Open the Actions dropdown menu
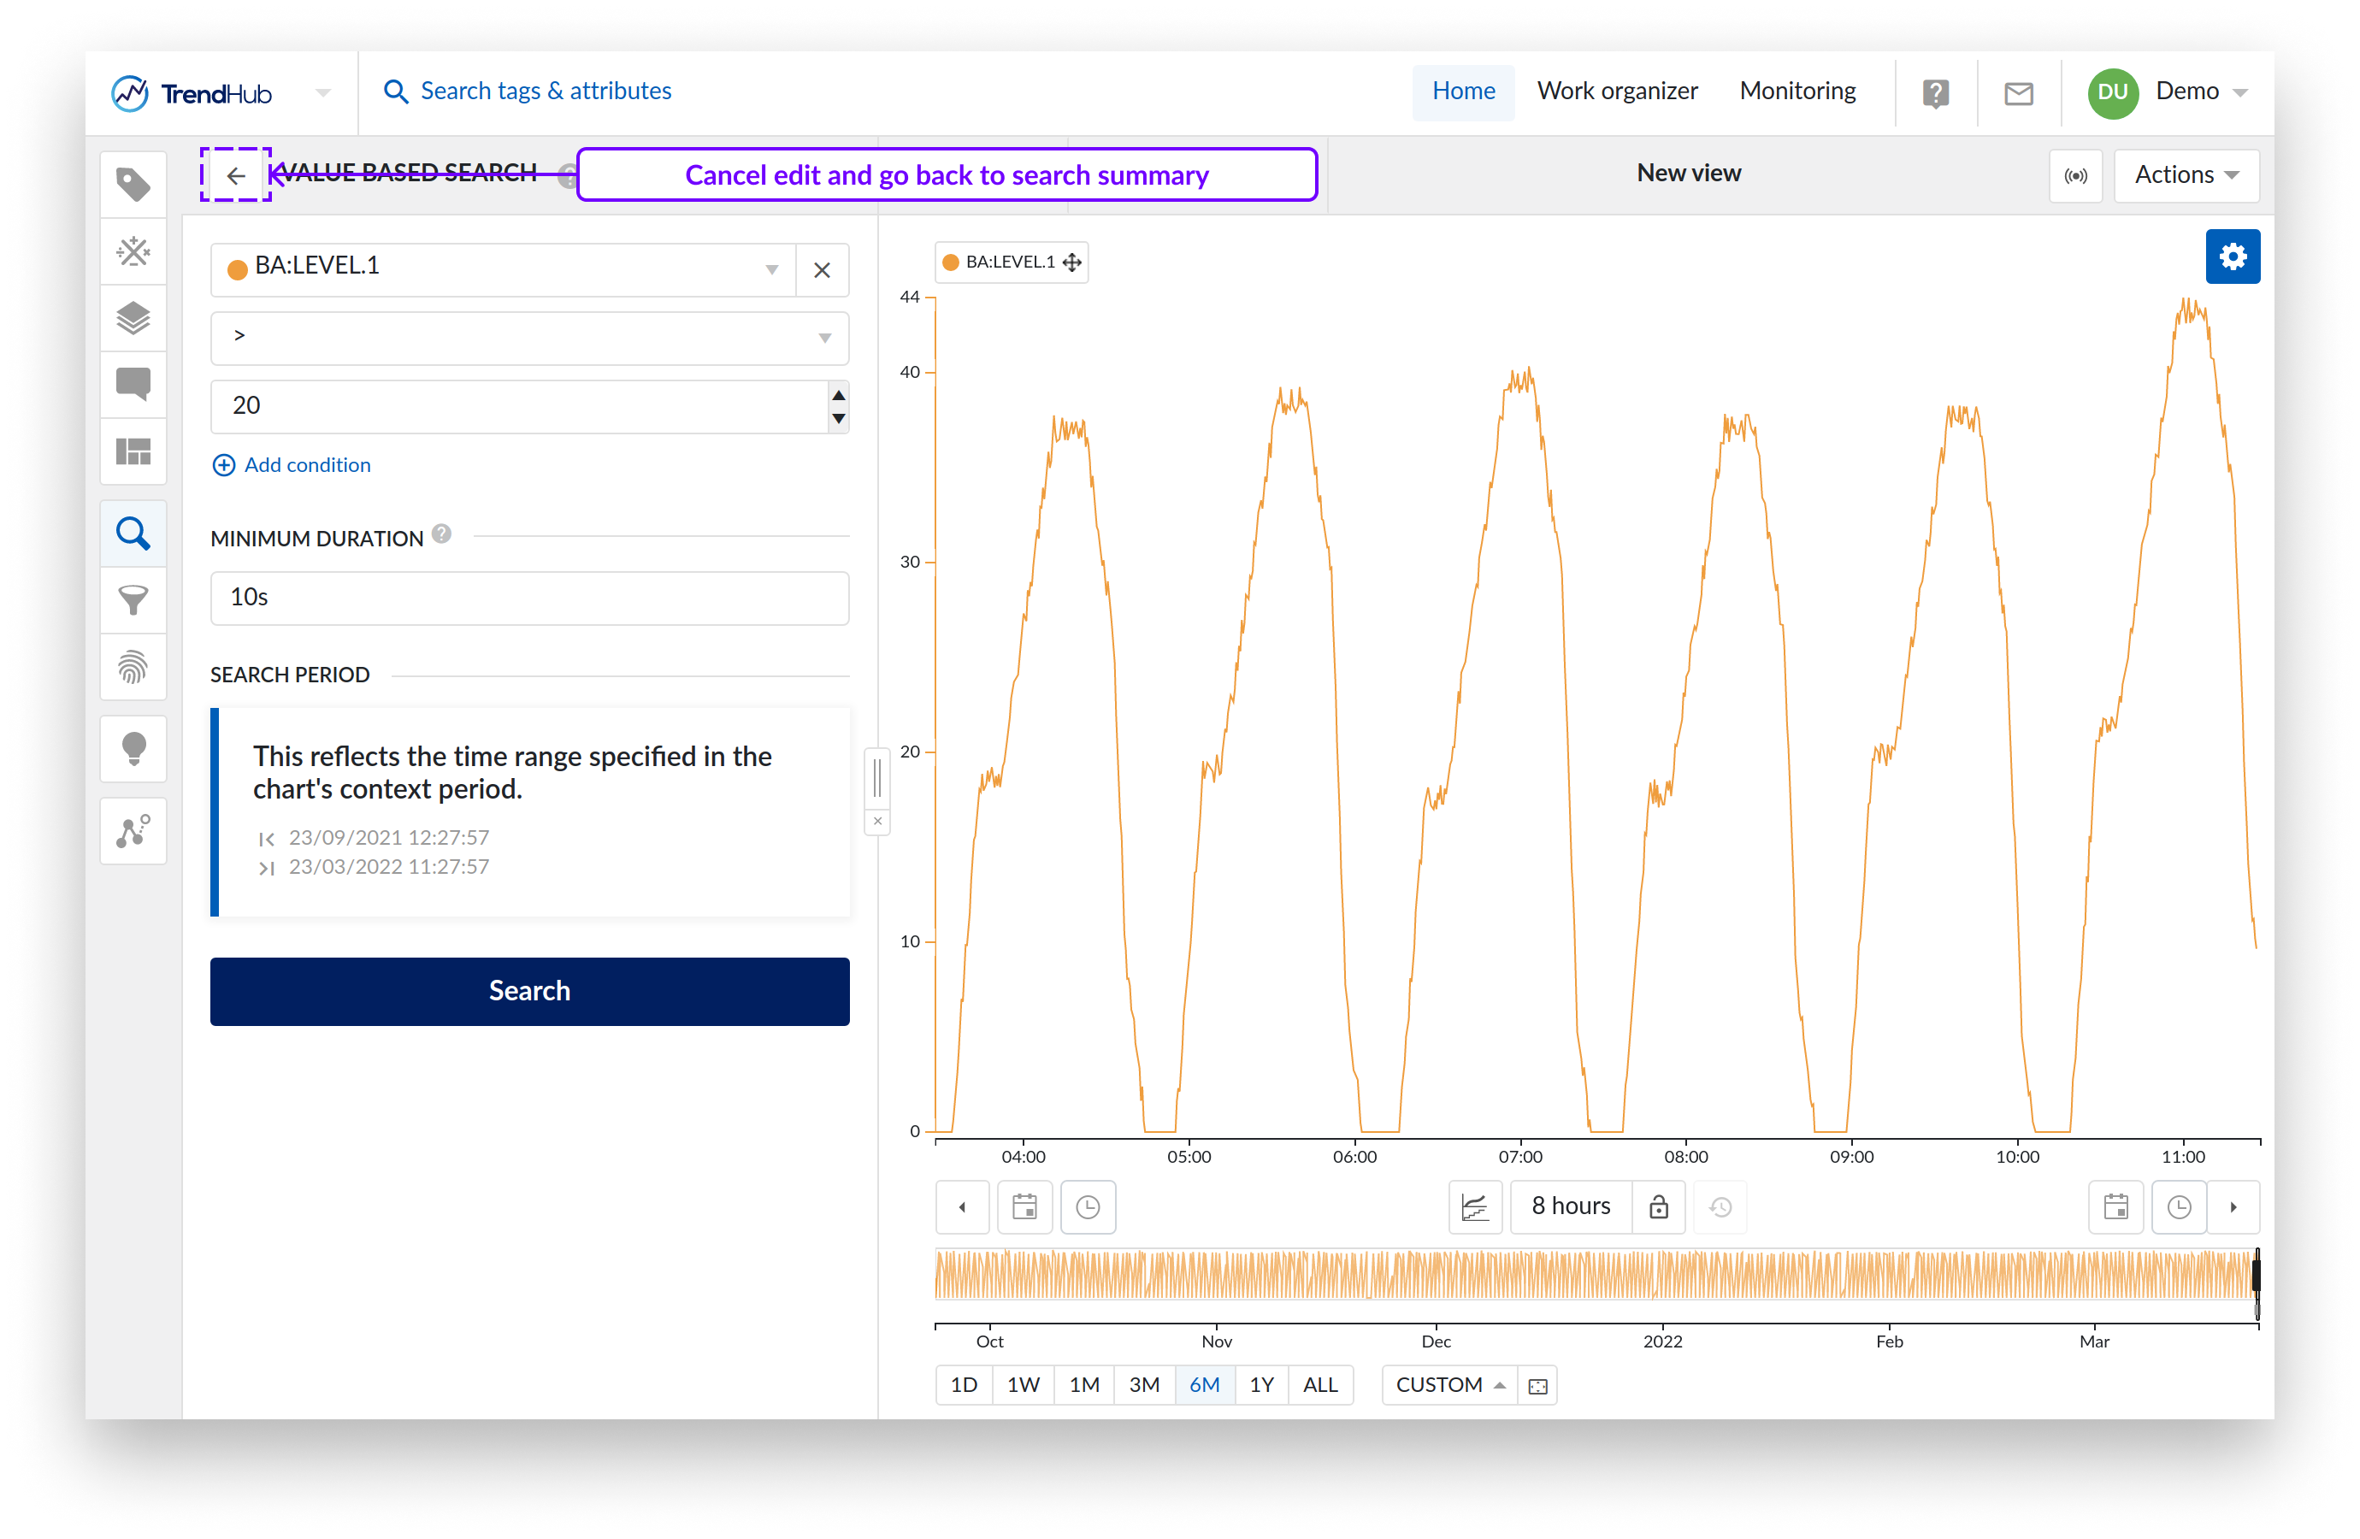This screenshot has width=2360, height=1539. coord(2186,175)
